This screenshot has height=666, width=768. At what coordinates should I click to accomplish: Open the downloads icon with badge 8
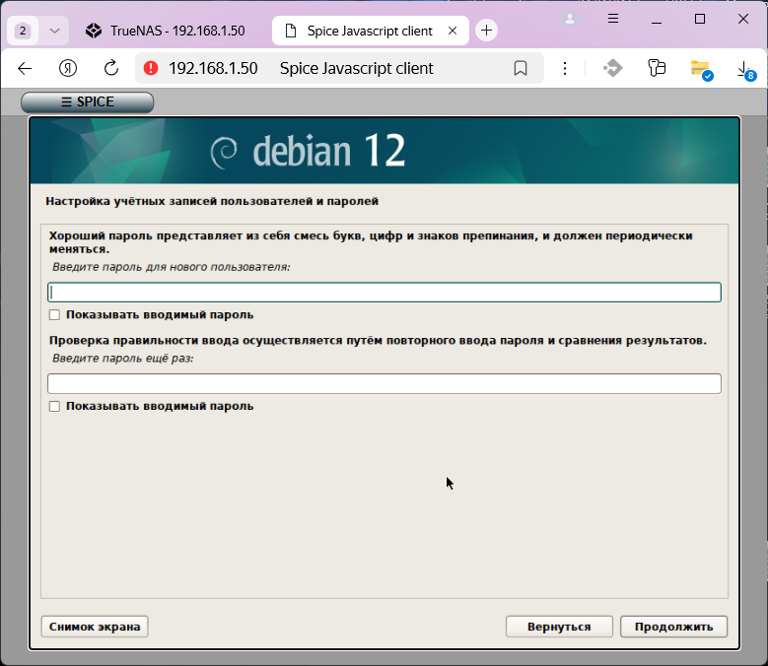click(x=746, y=70)
